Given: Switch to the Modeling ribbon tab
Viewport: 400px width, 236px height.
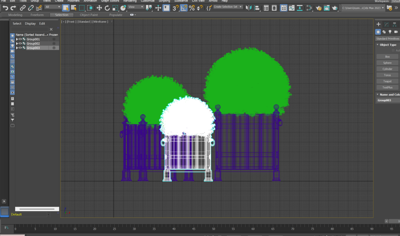Looking at the screenshot, I should [x=15, y=15].
